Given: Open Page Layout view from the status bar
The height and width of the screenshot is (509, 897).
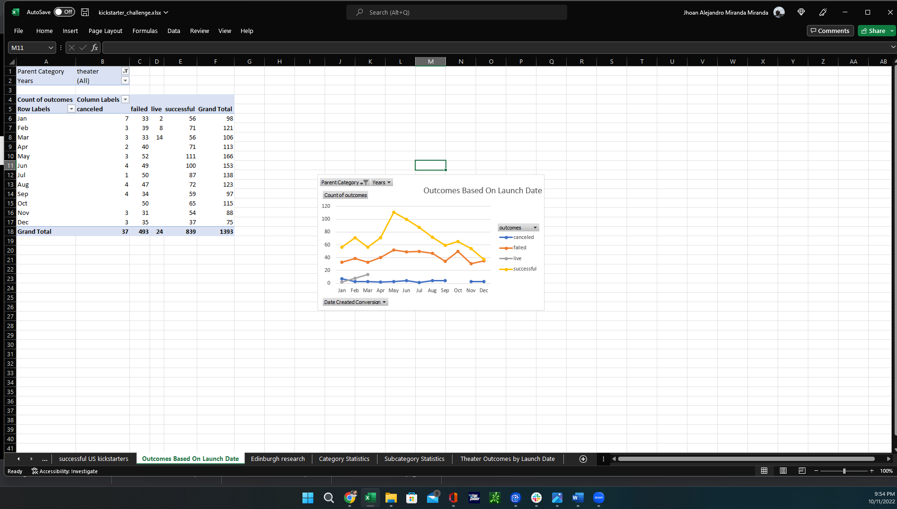Looking at the screenshot, I should [x=783, y=471].
